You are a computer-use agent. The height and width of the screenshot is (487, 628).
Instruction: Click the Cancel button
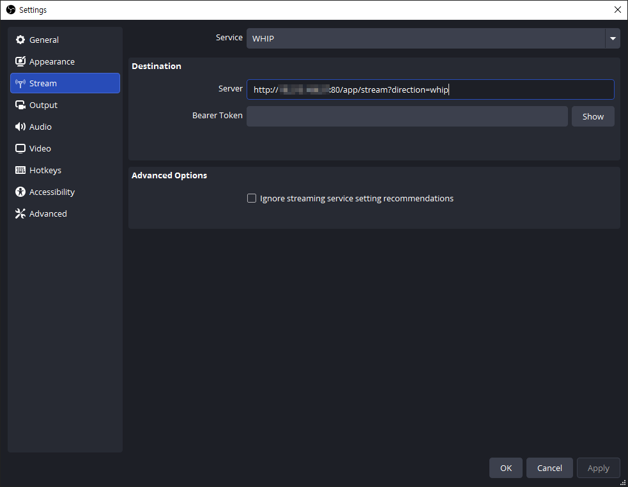tap(549, 468)
